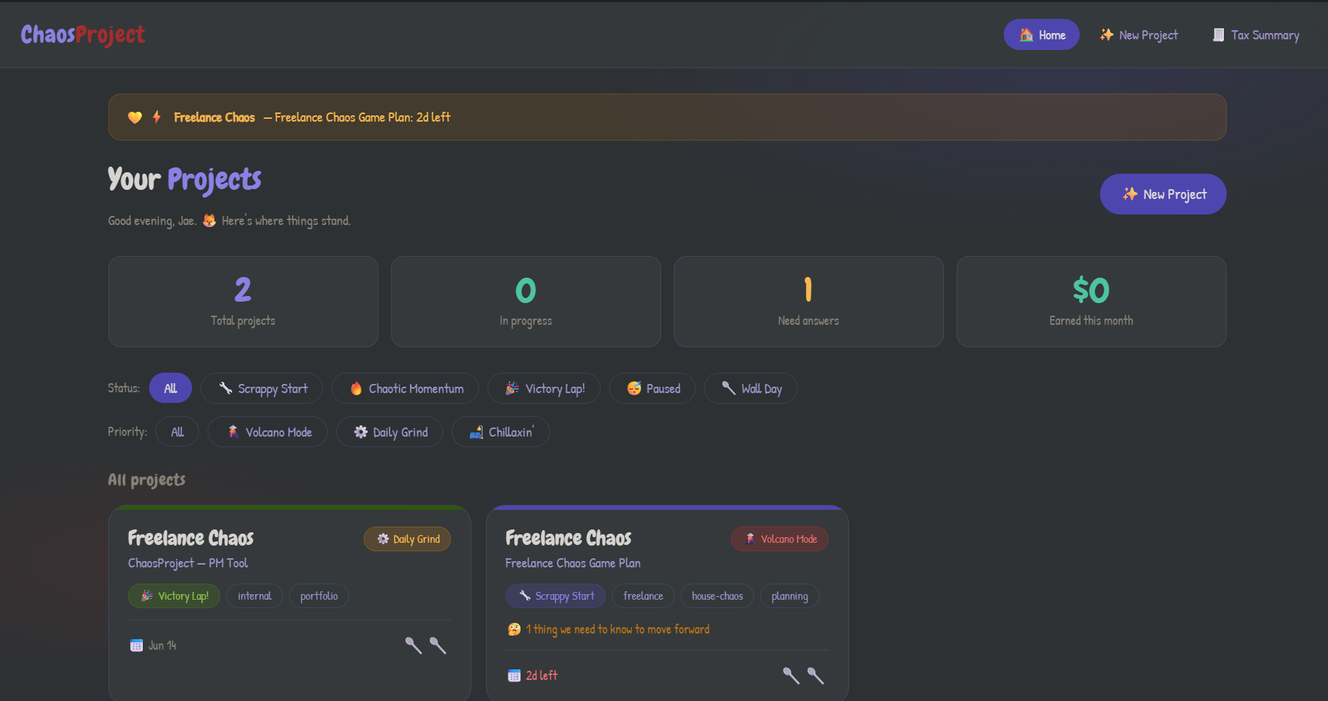Go to Home in the top navigation
Screen dimensions: 1328x701
point(1042,34)
